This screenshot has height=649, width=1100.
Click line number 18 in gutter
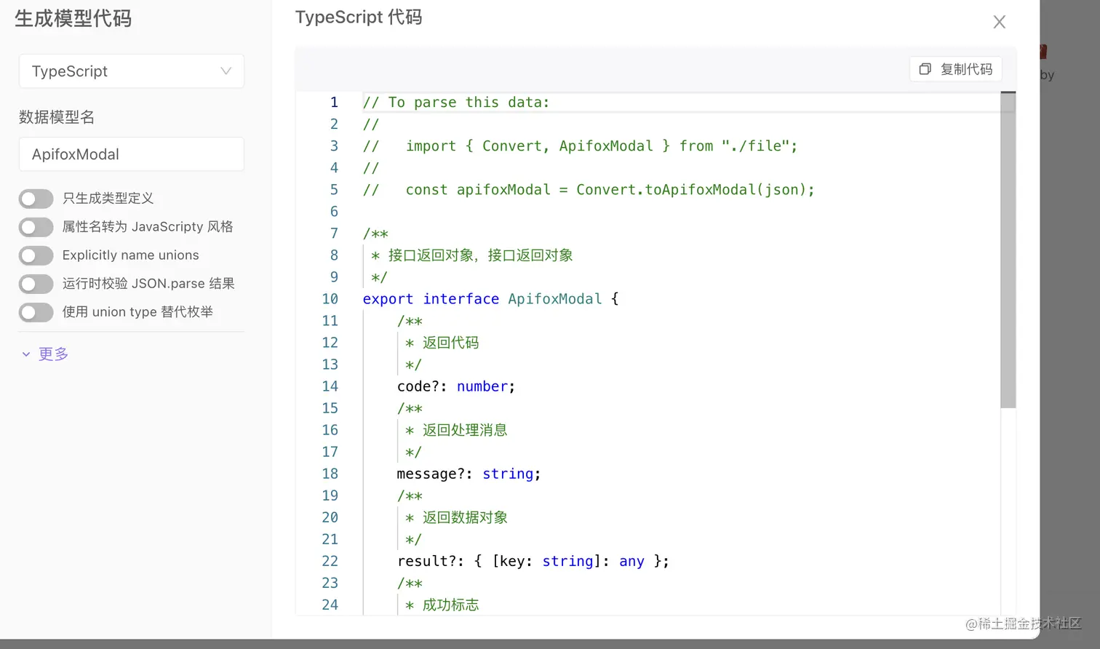[x=330, y=474]
